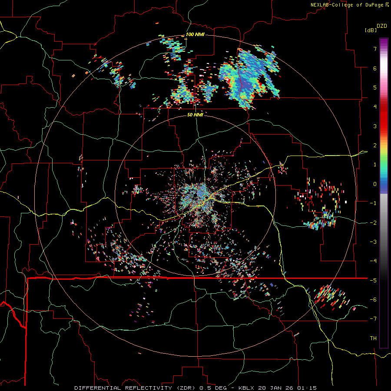Click the NEXLAB-College of DuPage watermark text
Screen dimensions: 391x391
350,5
